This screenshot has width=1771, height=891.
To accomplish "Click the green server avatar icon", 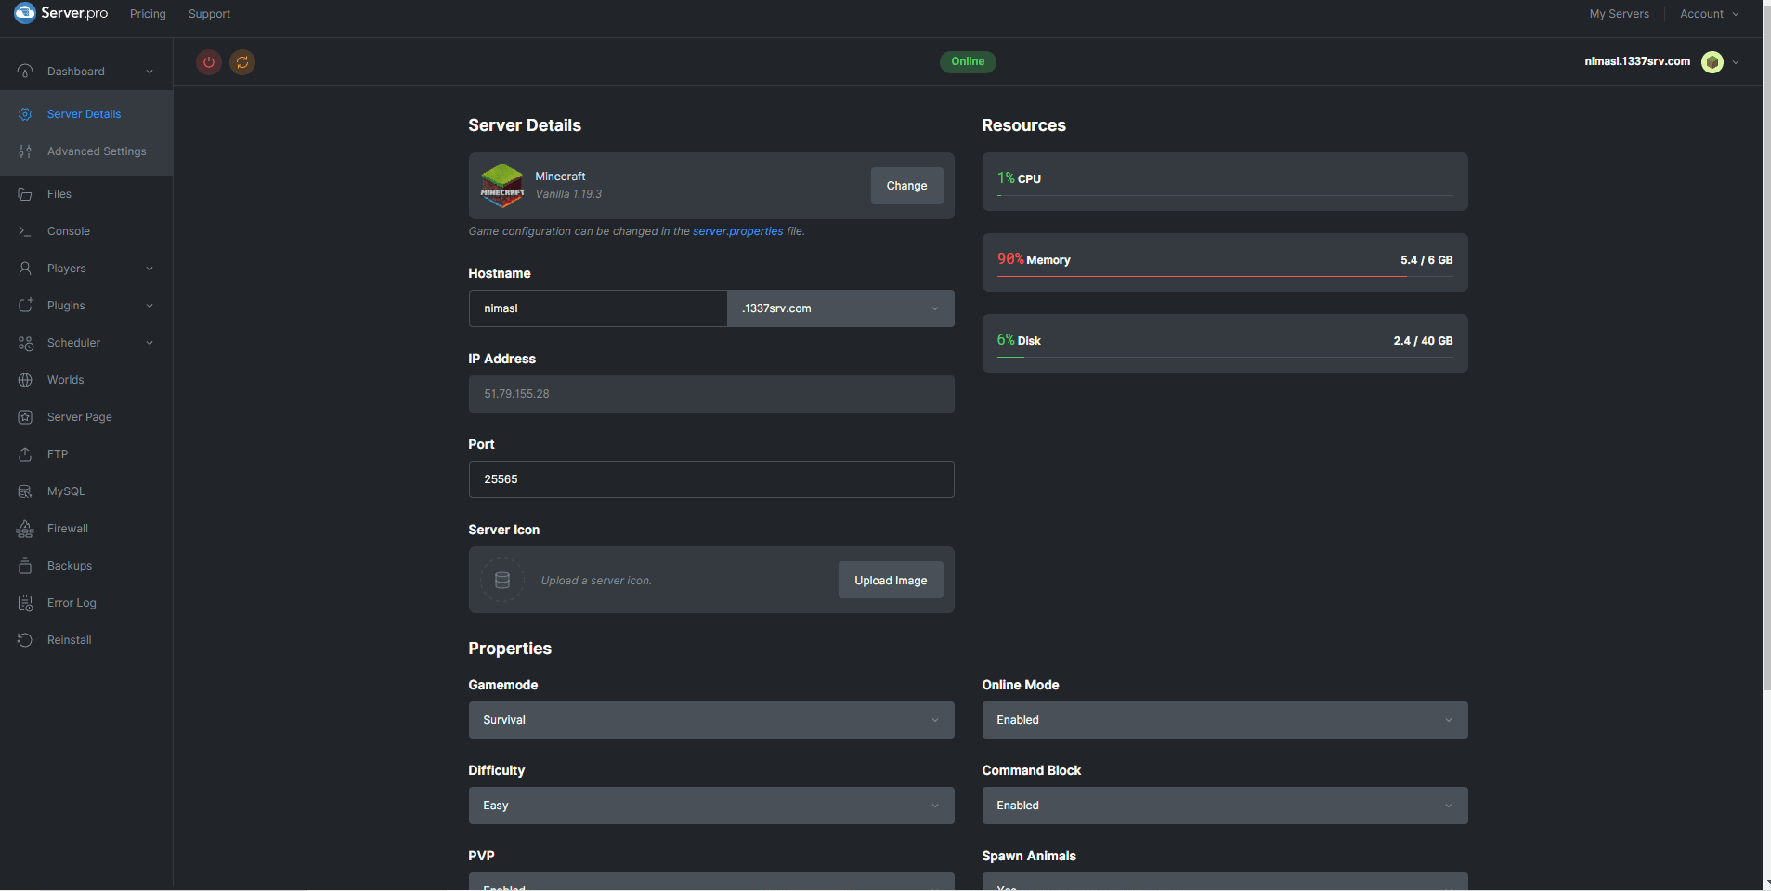I will pos(1712,61).
